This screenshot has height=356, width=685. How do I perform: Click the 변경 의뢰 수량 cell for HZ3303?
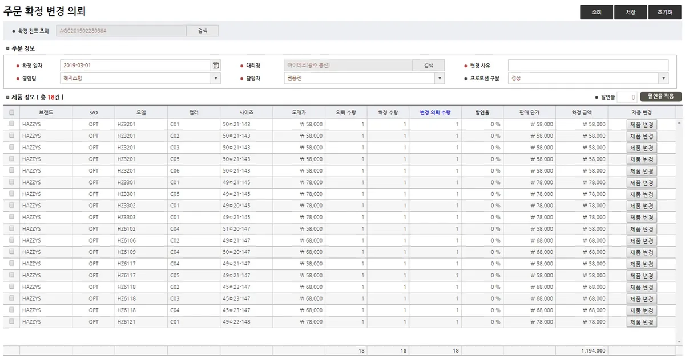click(435, 218)
